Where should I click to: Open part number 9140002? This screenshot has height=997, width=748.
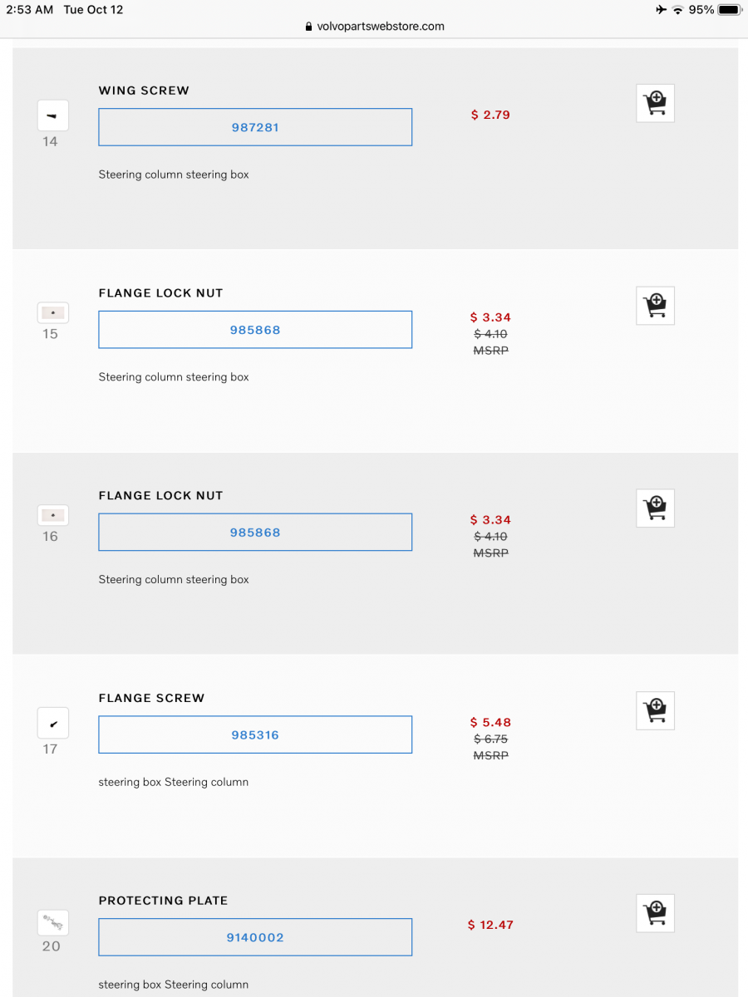255,937
